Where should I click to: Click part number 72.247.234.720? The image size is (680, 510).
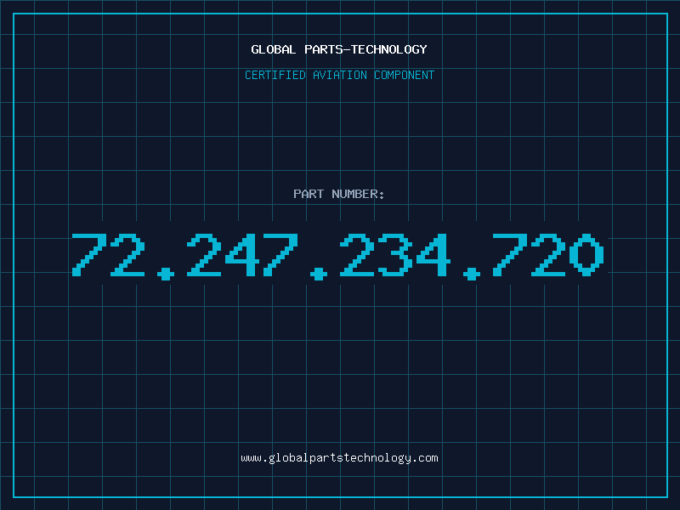pos(337,257)
